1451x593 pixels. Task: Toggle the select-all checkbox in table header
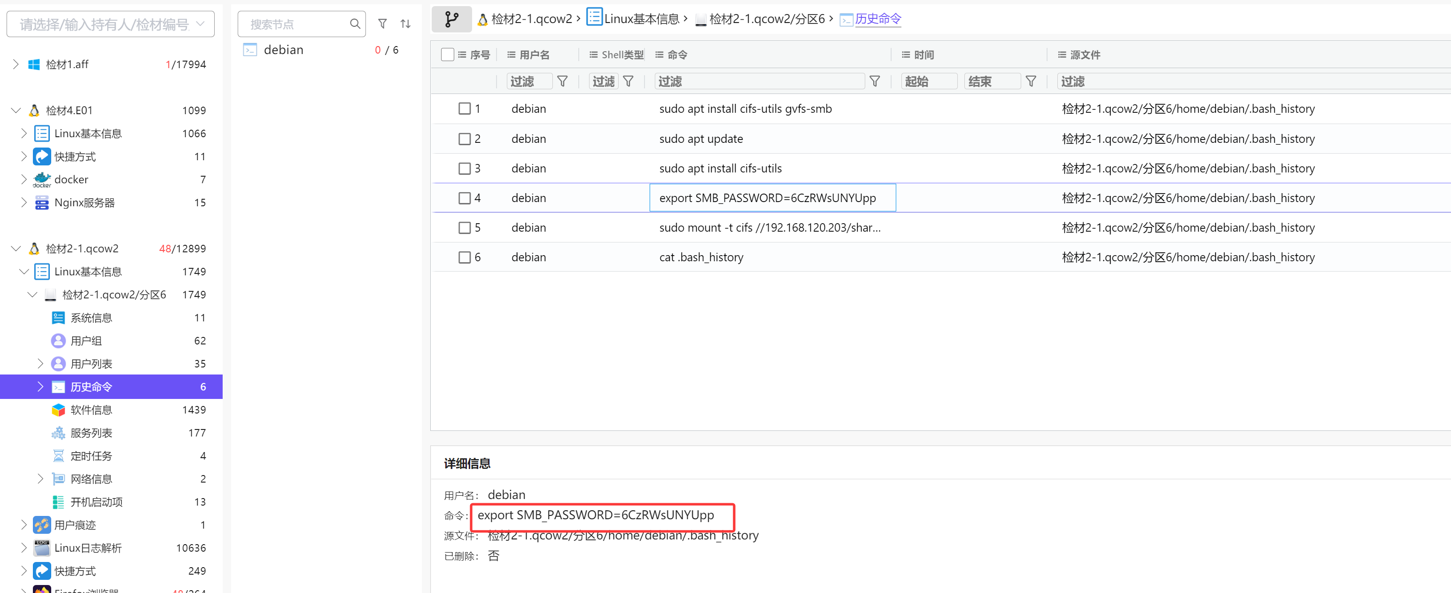(447, 55)
